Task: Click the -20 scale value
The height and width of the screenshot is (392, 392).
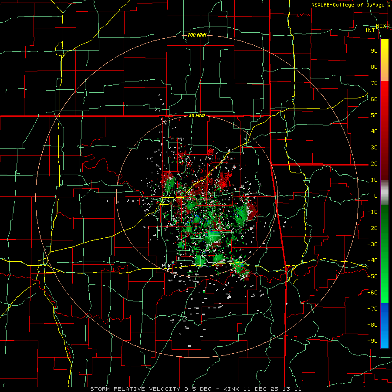Action: (x=372, y=228)
